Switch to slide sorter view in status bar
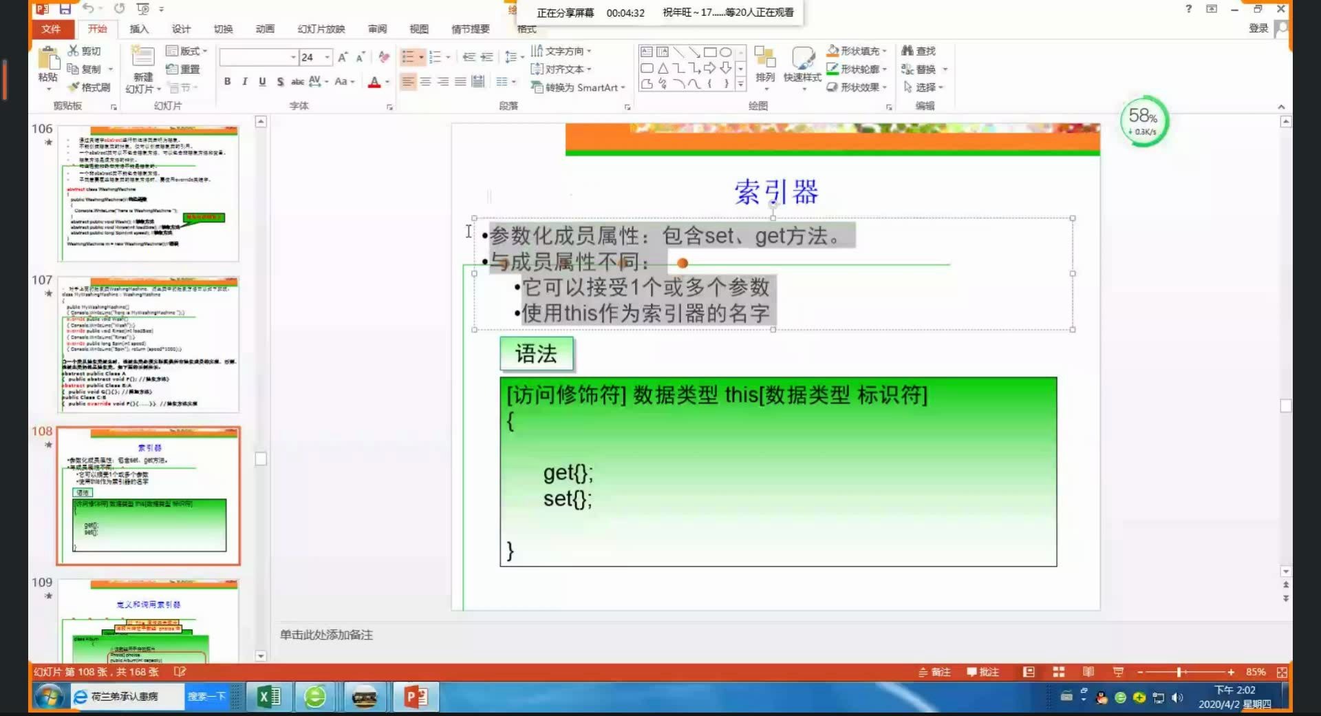 [x=1059, y=672]
